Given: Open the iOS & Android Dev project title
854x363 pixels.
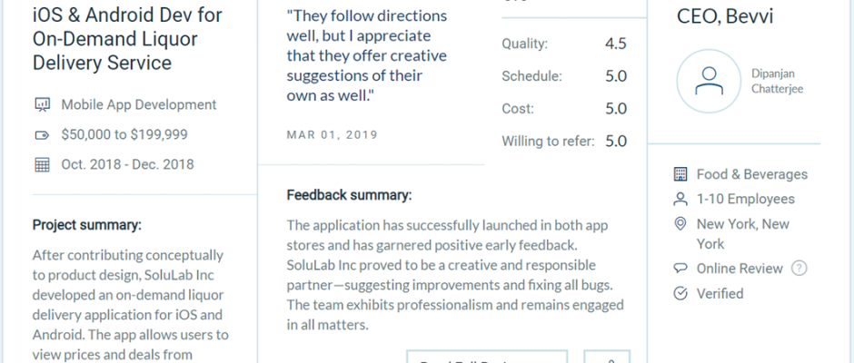Looking at the screenshot, I should point(127,39).
